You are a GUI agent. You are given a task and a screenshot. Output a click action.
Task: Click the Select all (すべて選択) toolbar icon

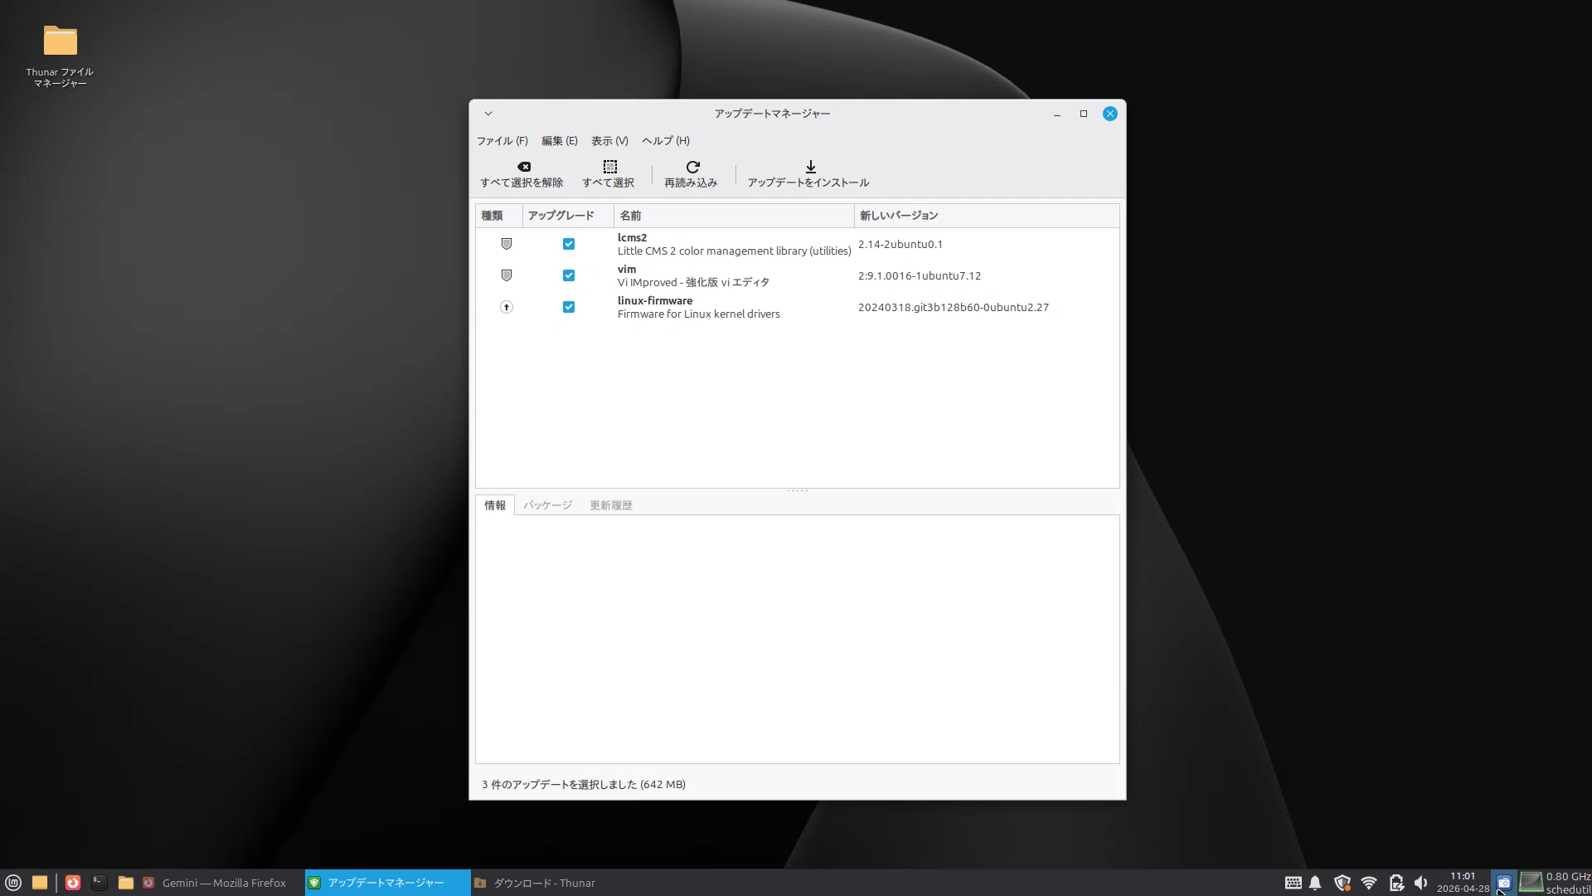click(x=609, y=167)
